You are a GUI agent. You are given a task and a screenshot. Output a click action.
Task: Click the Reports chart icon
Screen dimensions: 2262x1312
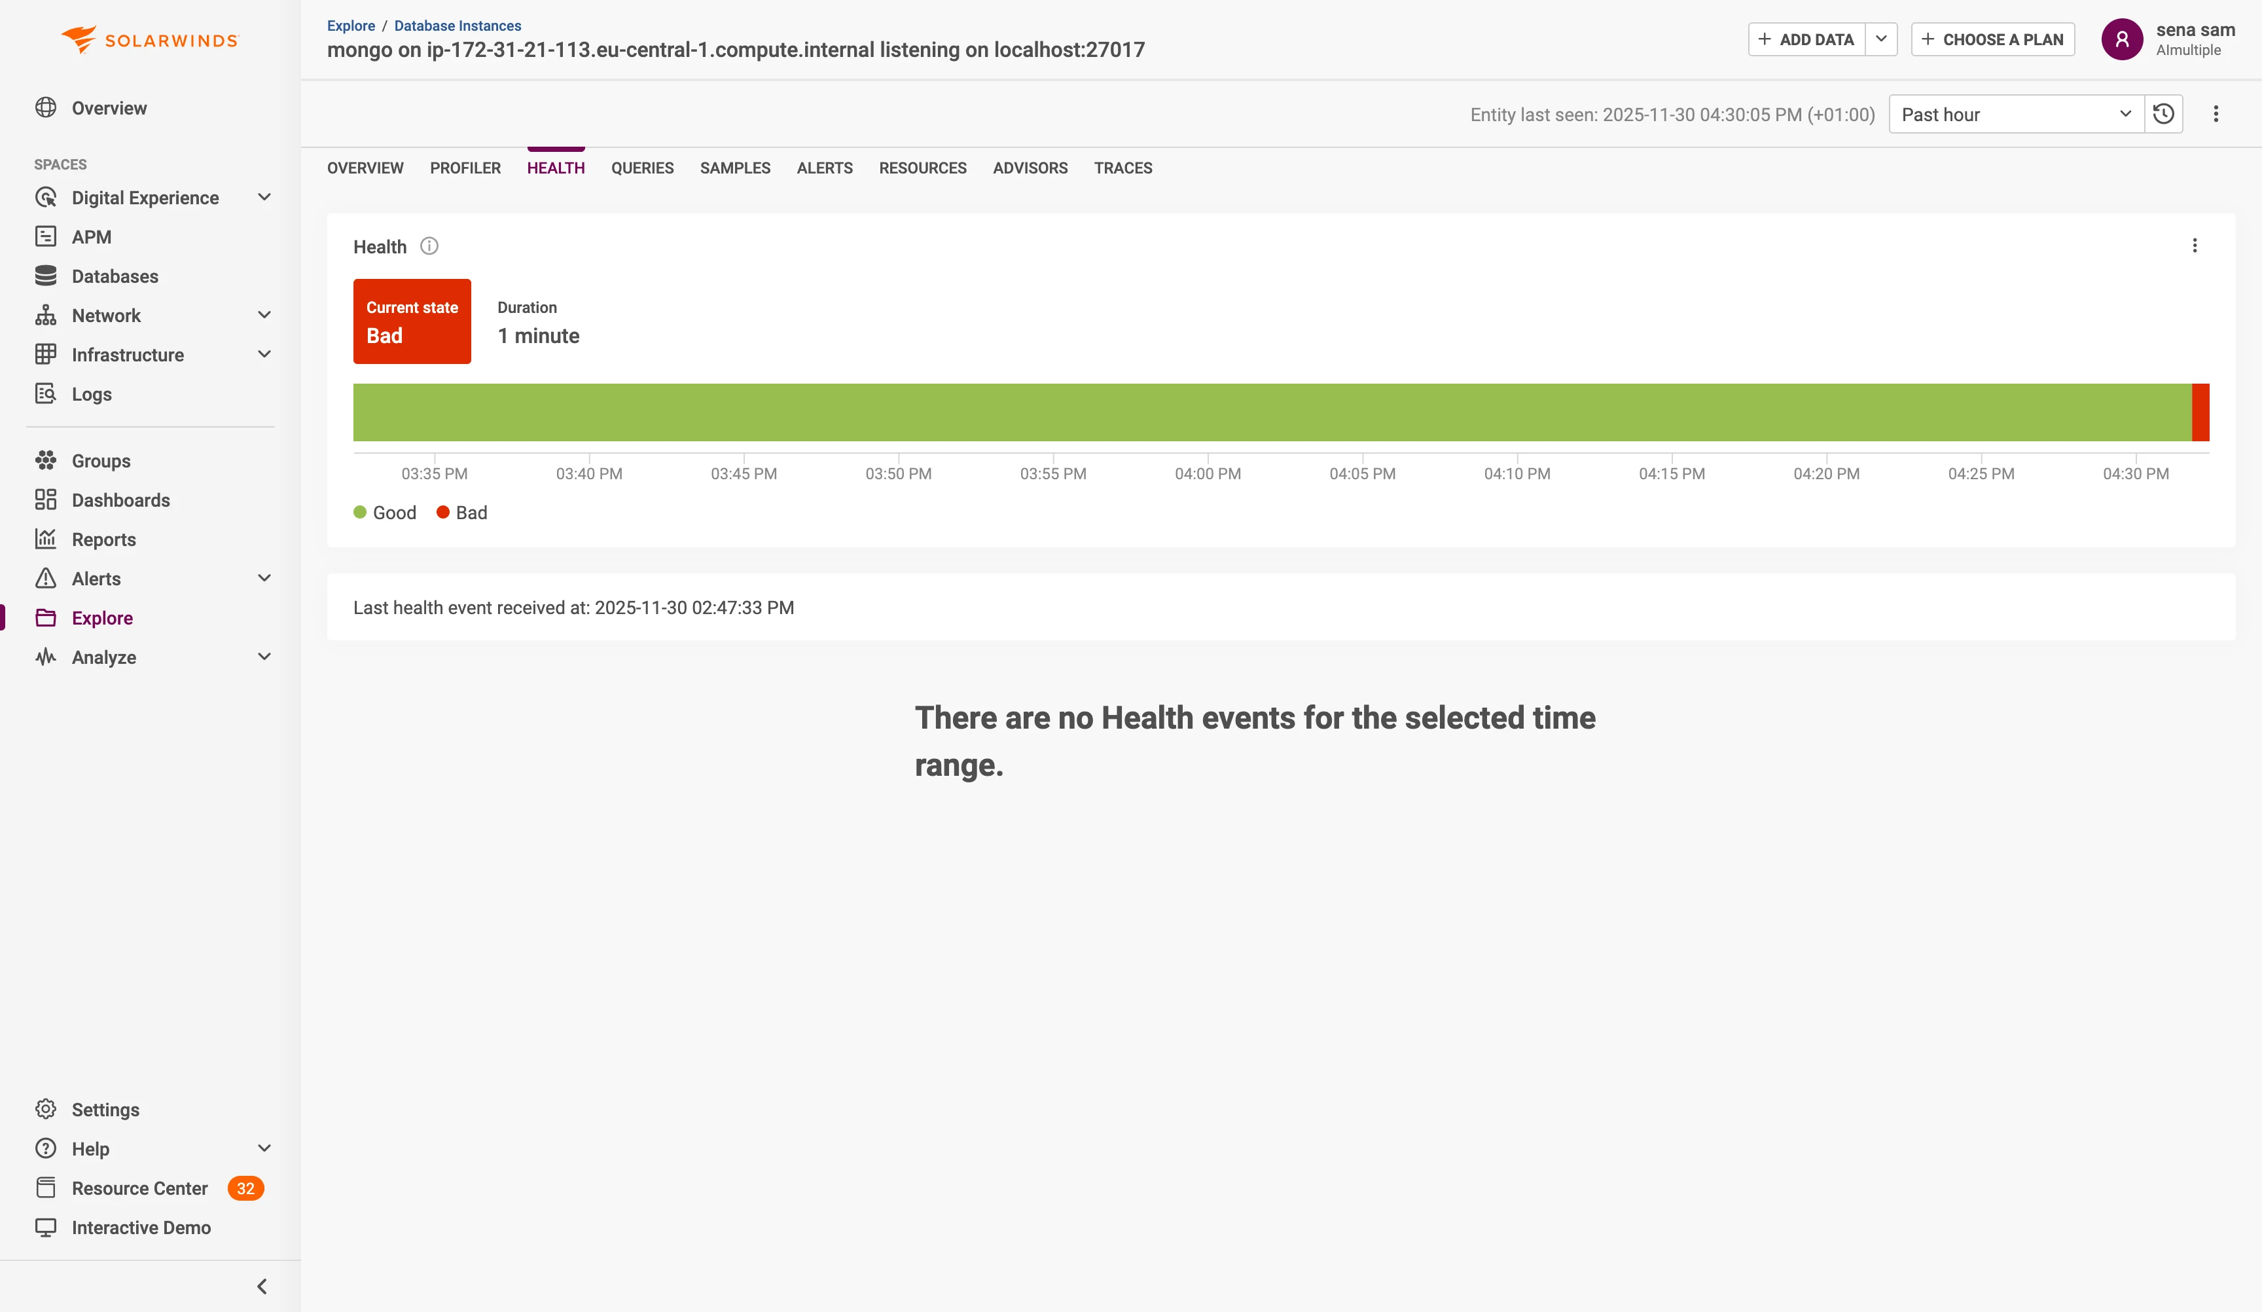(x=46, y=539)
